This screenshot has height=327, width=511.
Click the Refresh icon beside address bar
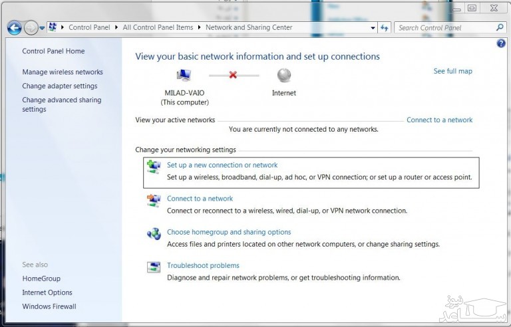385,28
